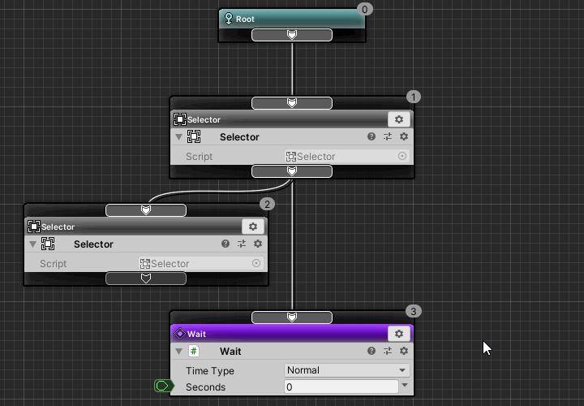Click the preset icon in node 2 Selector component

[242, 244]
